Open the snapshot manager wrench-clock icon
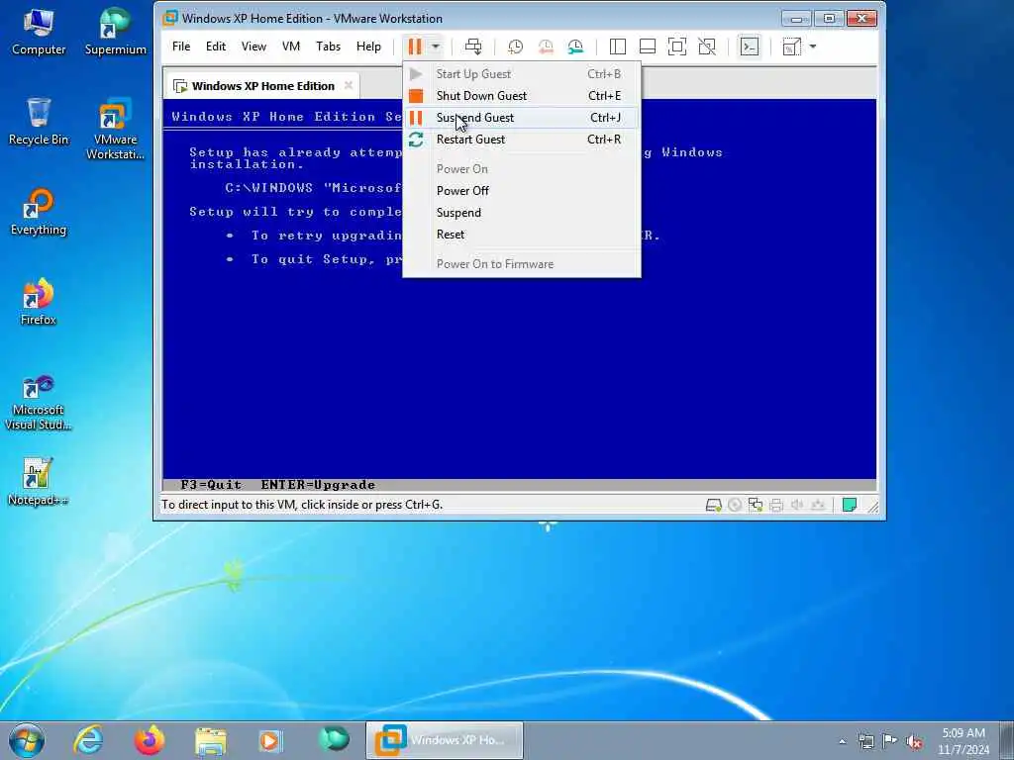This screenshot has width=1014, height=760. 575,47
